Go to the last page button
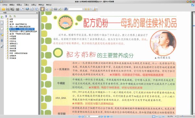 (105, 116)
